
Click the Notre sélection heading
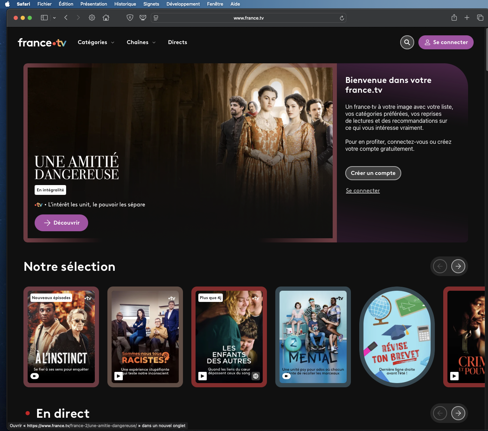(x=70, y=267)
